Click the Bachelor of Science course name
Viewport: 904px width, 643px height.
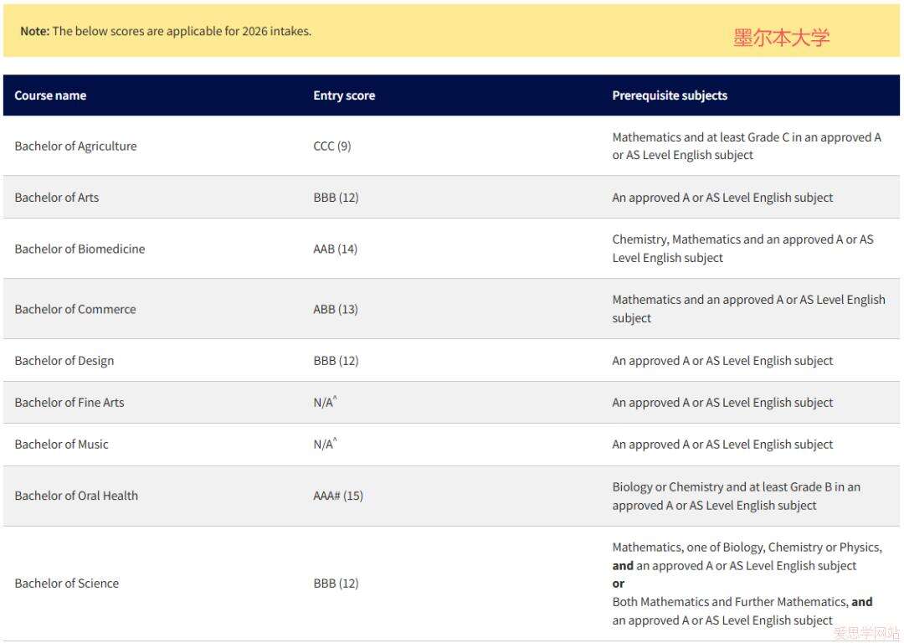click(66, 584)
